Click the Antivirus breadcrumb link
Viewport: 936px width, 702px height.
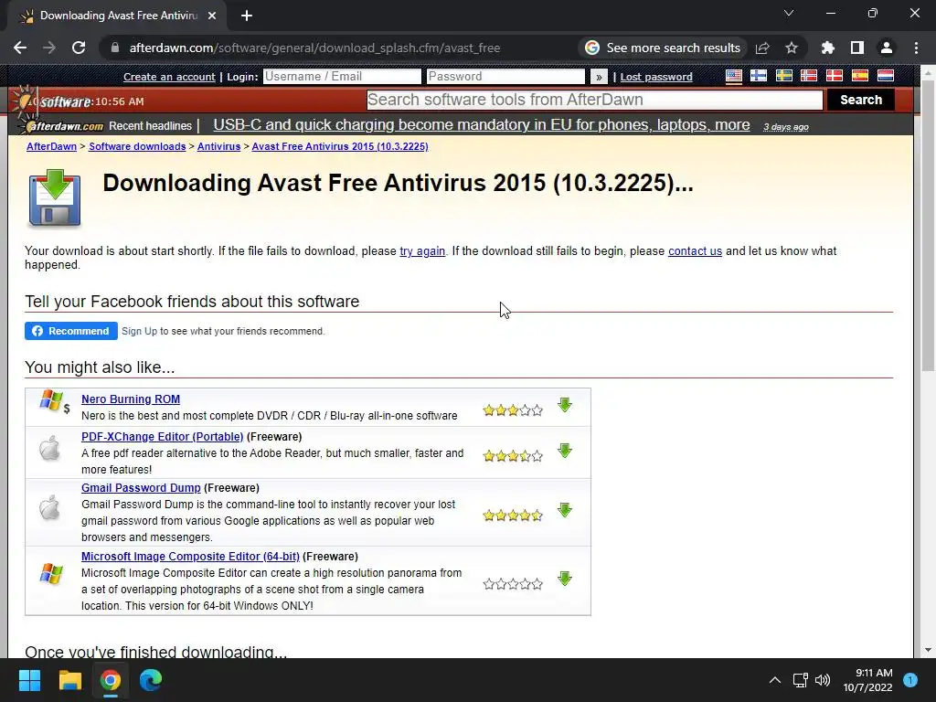tap(218, 146)
